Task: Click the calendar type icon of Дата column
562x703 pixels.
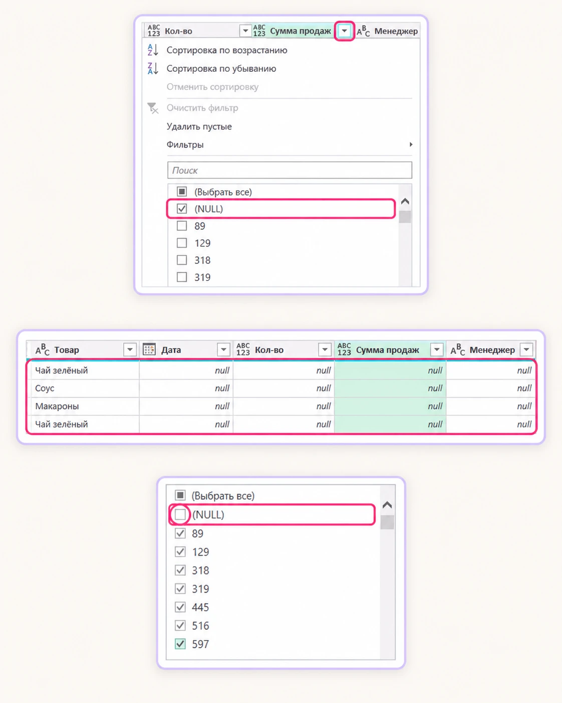Action: pos(149,349)
